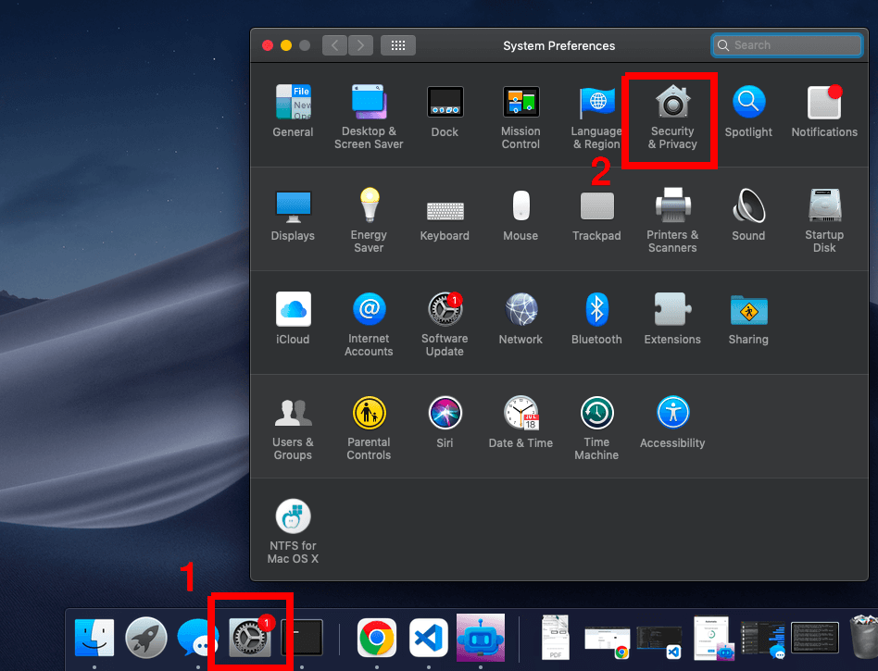
Task: Open Security & Privacy pane
Action: pos(672,117)
